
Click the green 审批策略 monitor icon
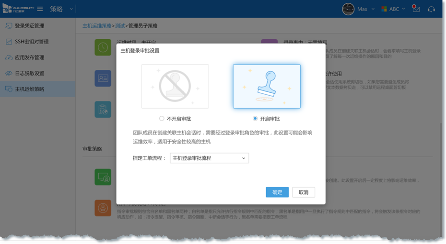pos(103,177)
